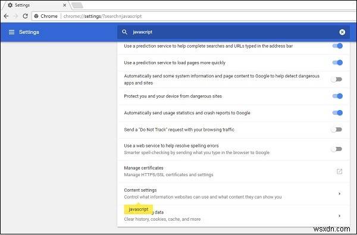Viewport: 357px width, 235px height.
Task: Close the Settings browser tab
Action: point(65,5)
